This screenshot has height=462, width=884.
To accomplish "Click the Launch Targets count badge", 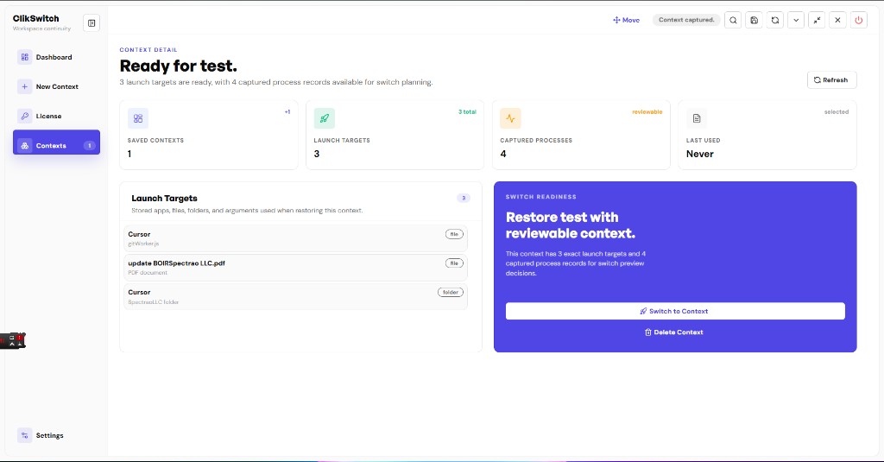I will pyautogui.click(x=464, y=198).
